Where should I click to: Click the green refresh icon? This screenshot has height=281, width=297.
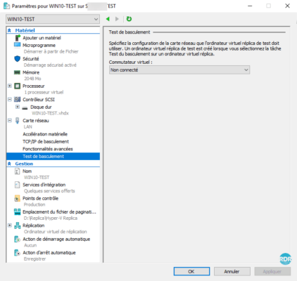[x=129, y=19]
